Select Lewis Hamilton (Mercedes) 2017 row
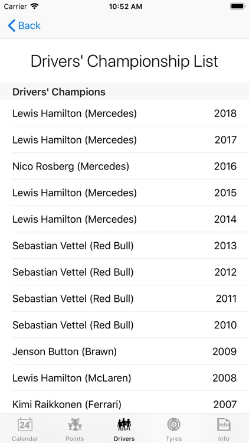249x443 pixels. click(125, 139)
